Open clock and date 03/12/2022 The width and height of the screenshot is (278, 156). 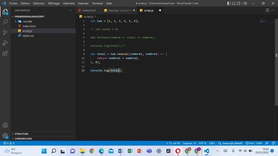[x=262, y=151]
